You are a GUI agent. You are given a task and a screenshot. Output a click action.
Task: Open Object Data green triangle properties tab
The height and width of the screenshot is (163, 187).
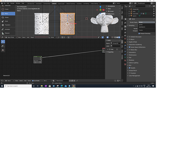tap(125, 57)
